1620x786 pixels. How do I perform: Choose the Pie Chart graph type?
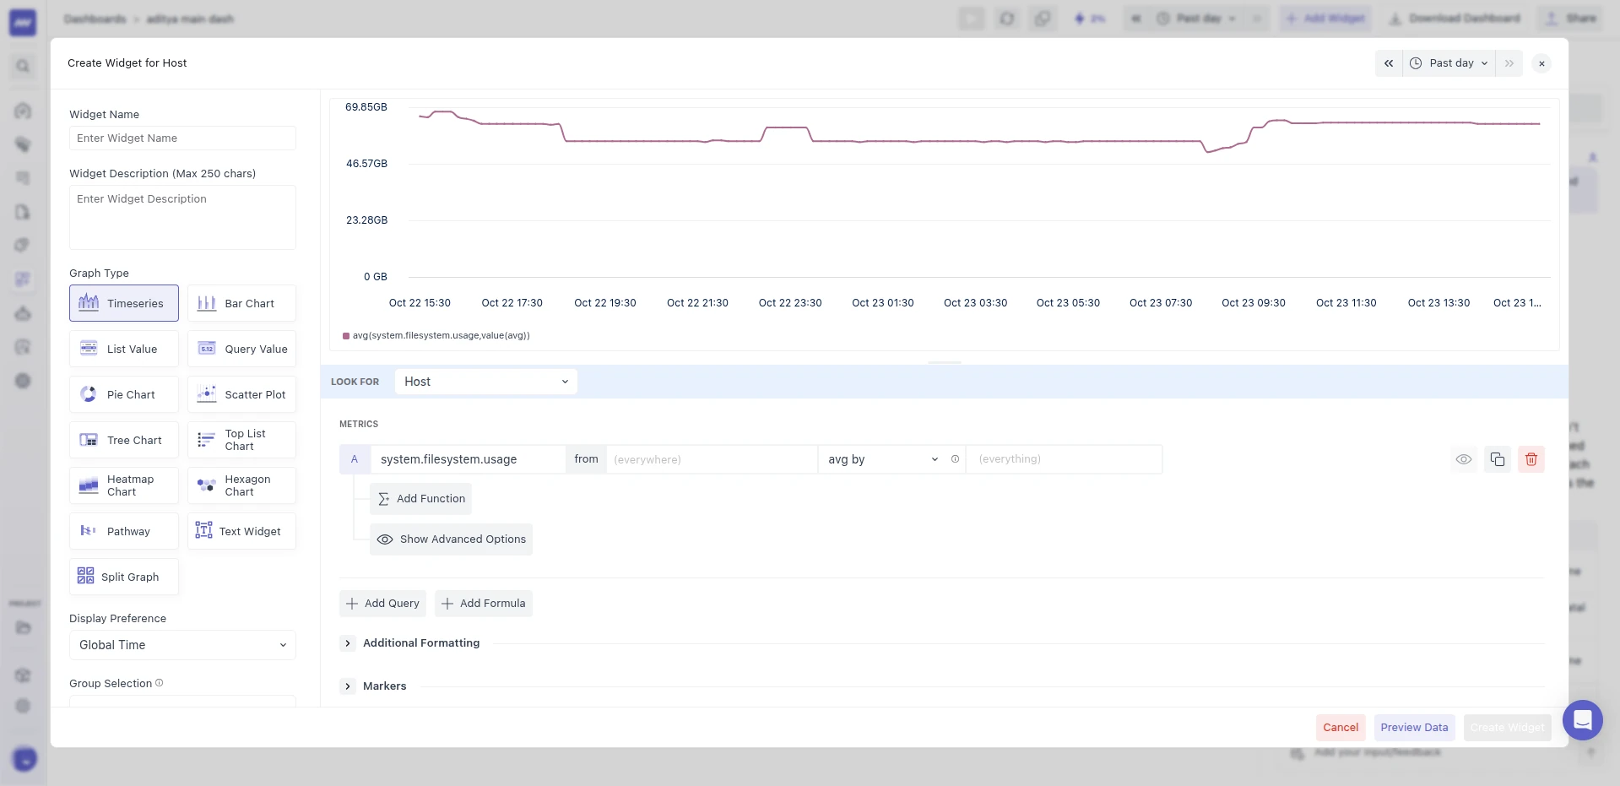click(x=124, y=394)
